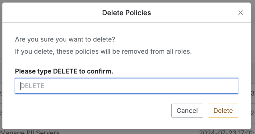Viewport: 255px width, 134px height.
Task: Click the "Delete Policies" dialog title
Action: pos(127,13)
